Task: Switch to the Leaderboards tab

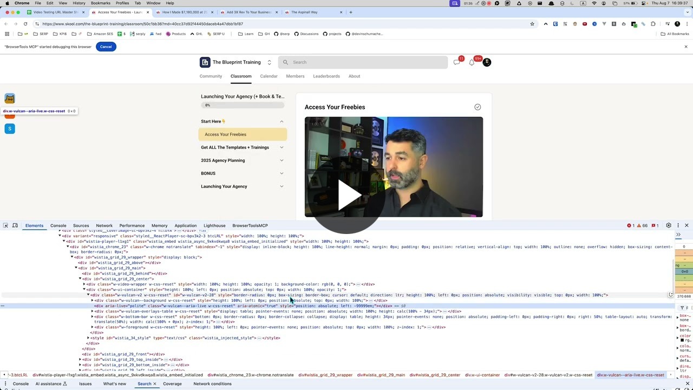Action: click(x=326, y=76)
